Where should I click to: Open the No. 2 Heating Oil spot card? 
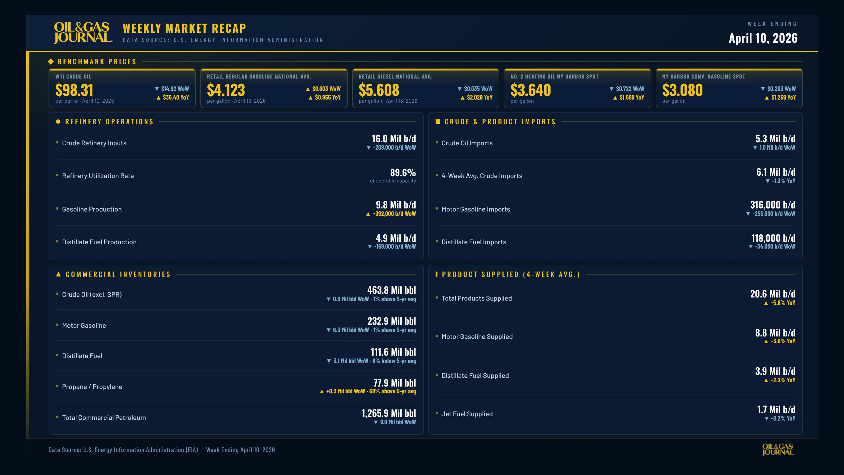click(x=577, y=88)
